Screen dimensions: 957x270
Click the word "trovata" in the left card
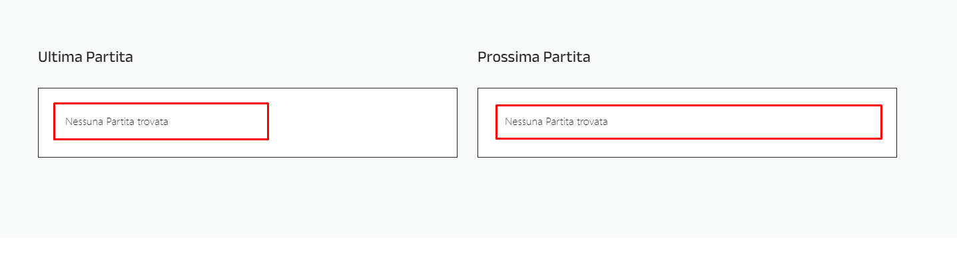click(x=153, y=122)
